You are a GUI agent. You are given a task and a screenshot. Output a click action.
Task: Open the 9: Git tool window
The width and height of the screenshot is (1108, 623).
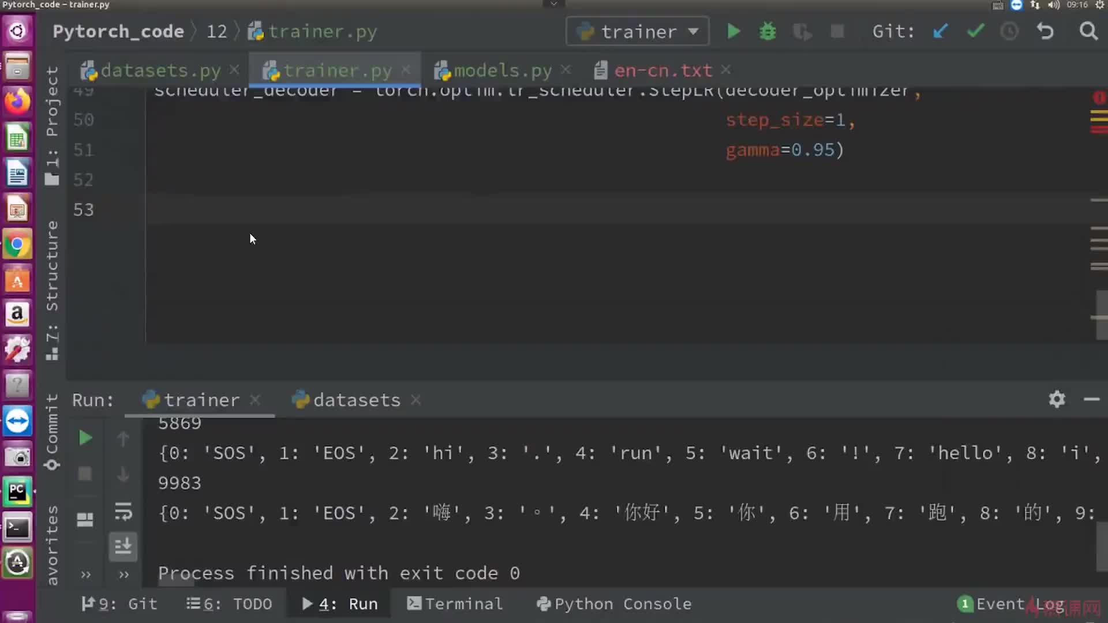(x=119, y=604)
